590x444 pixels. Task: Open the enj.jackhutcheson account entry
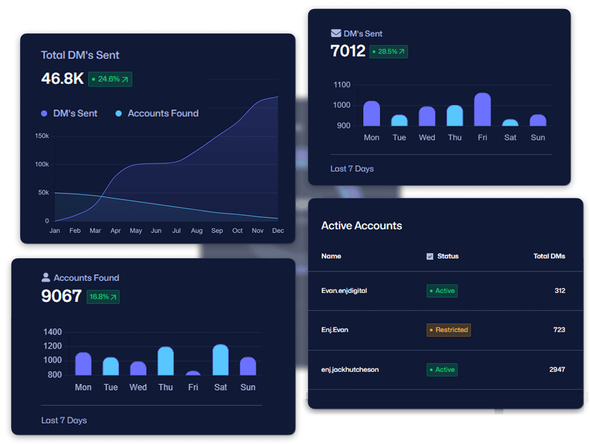[350, 370]
